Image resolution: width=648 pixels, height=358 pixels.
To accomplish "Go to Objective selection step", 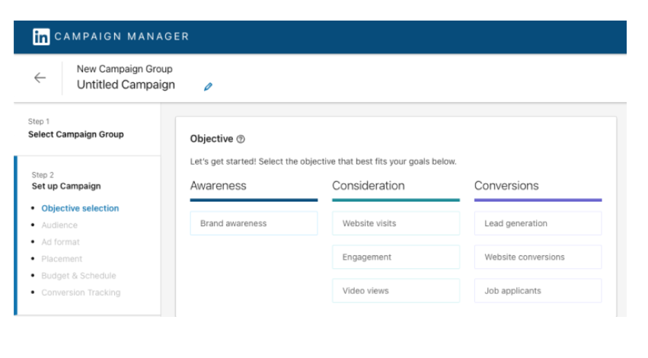I will coord(80,209).
